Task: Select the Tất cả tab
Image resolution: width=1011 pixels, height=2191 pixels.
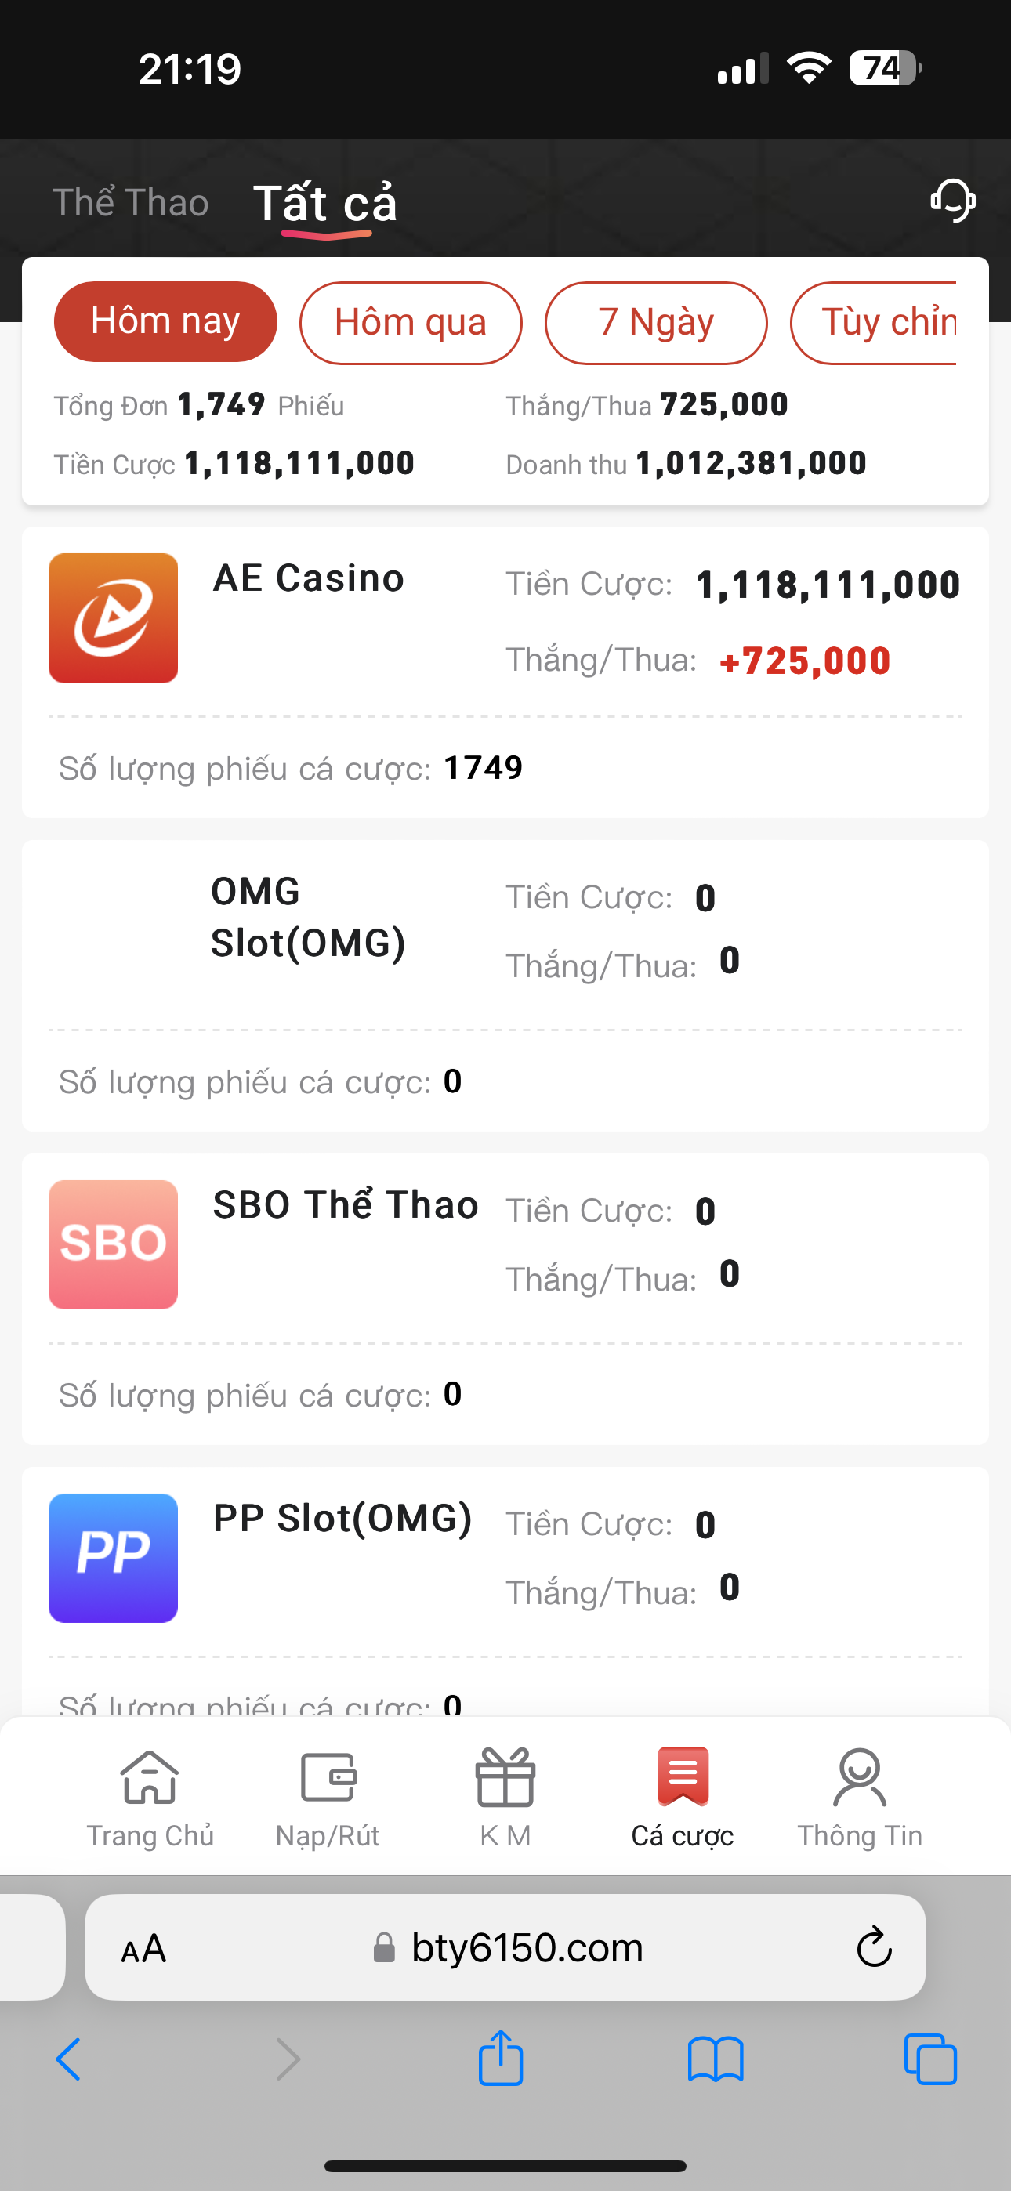Action: [325, 203]
